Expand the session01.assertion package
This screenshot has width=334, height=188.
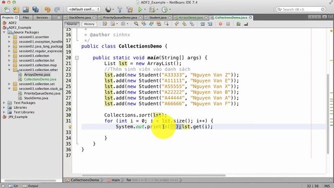[x=9, y=37]
